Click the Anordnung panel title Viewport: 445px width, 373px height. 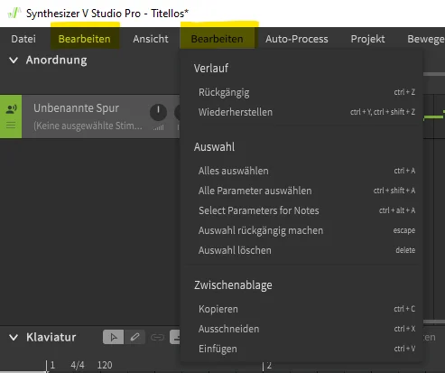(x=57, y=61)
